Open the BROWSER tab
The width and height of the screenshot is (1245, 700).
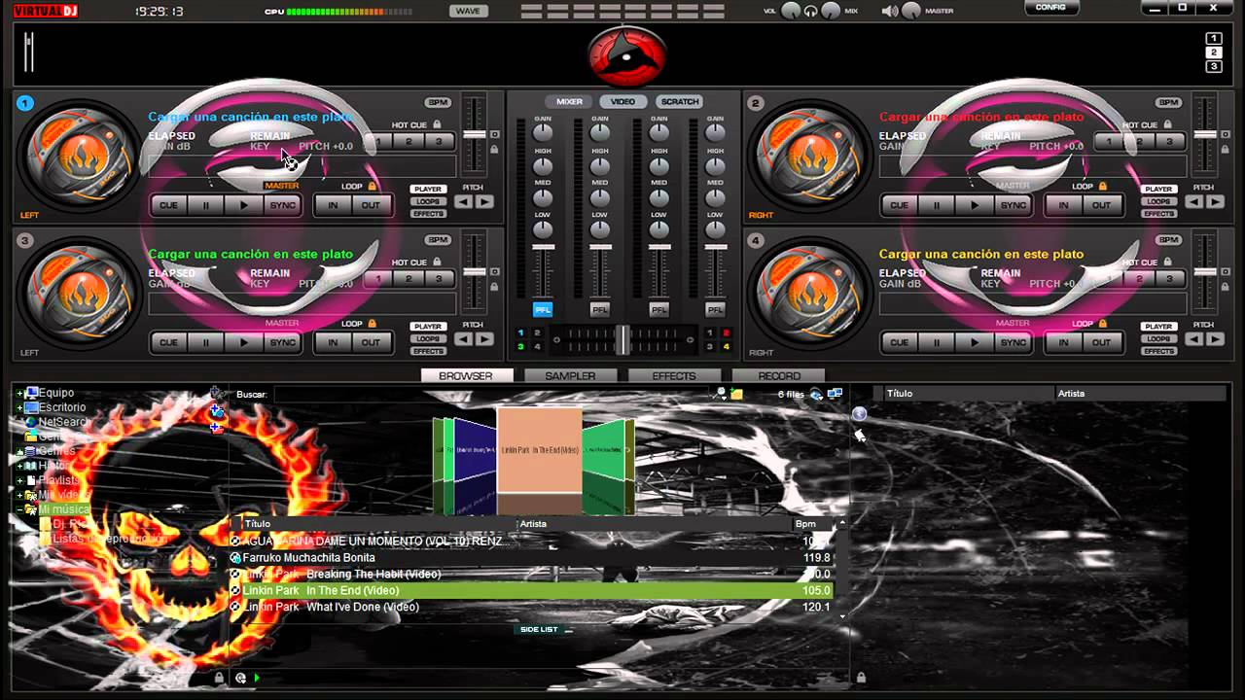point(466,376)
